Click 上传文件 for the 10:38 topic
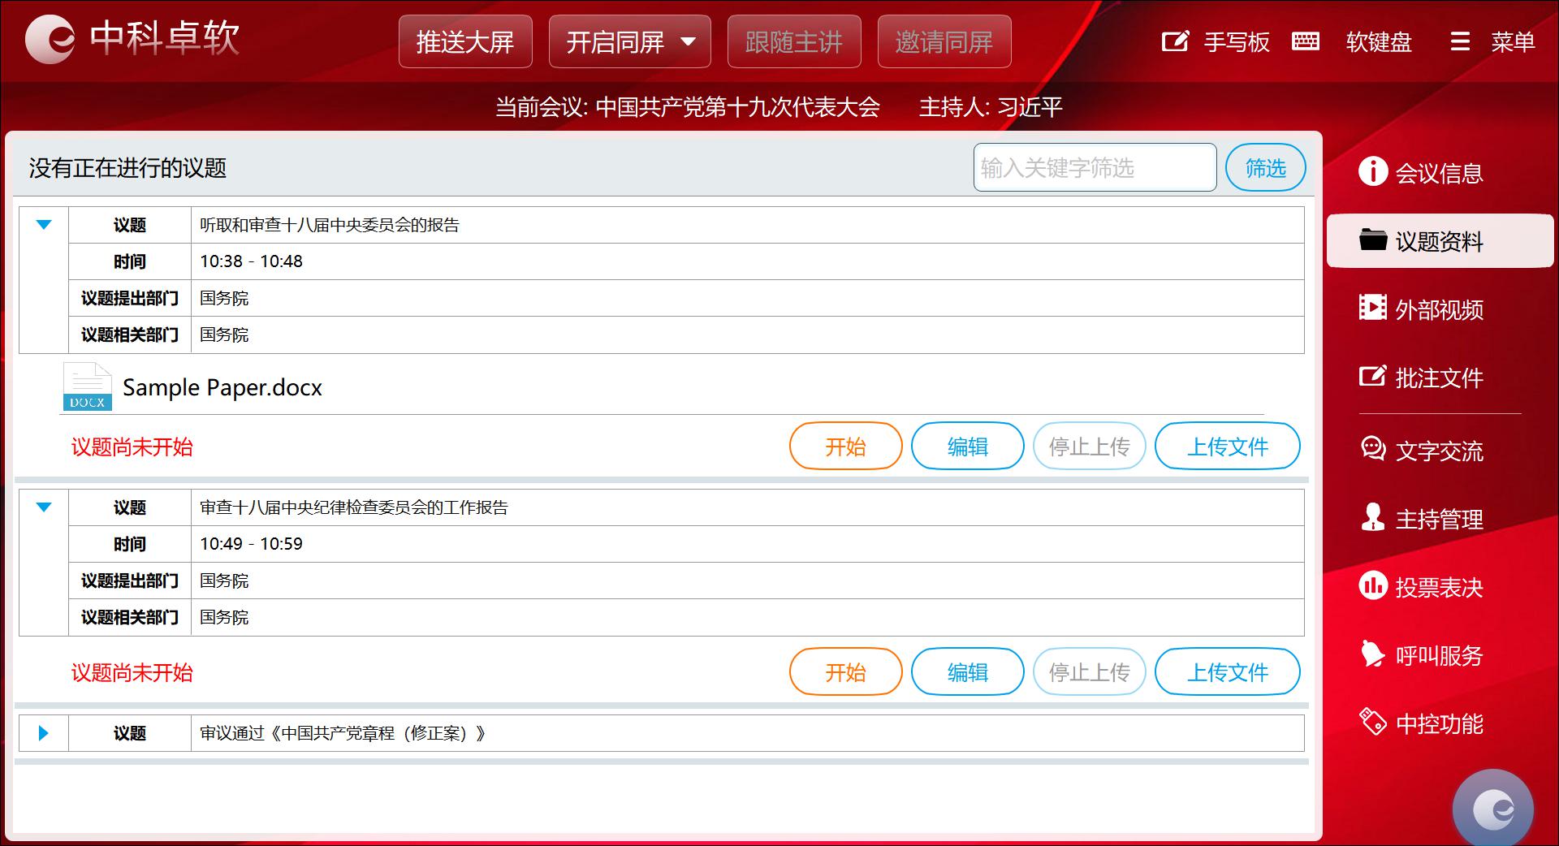This screenshot has height=846, width=1559. [1228, 446]
